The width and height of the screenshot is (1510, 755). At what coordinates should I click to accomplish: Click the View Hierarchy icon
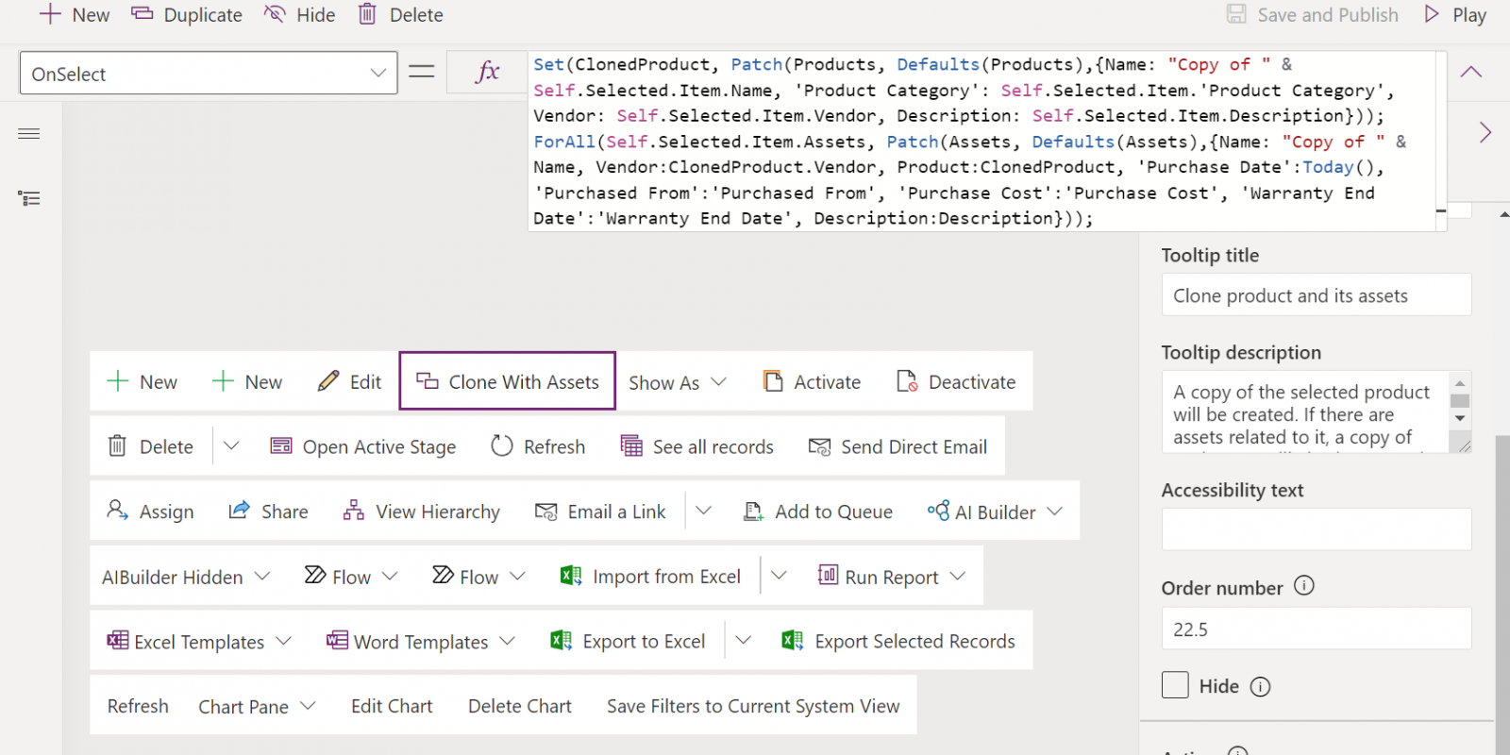coord(354,511)
